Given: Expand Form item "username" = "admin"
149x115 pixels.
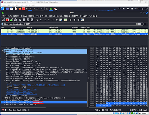Looking at the screenshot, I should point(5,100).
